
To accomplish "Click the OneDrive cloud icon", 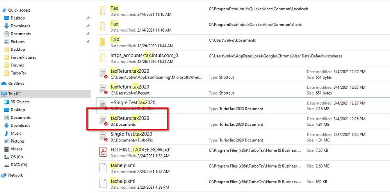I will 4,84.
